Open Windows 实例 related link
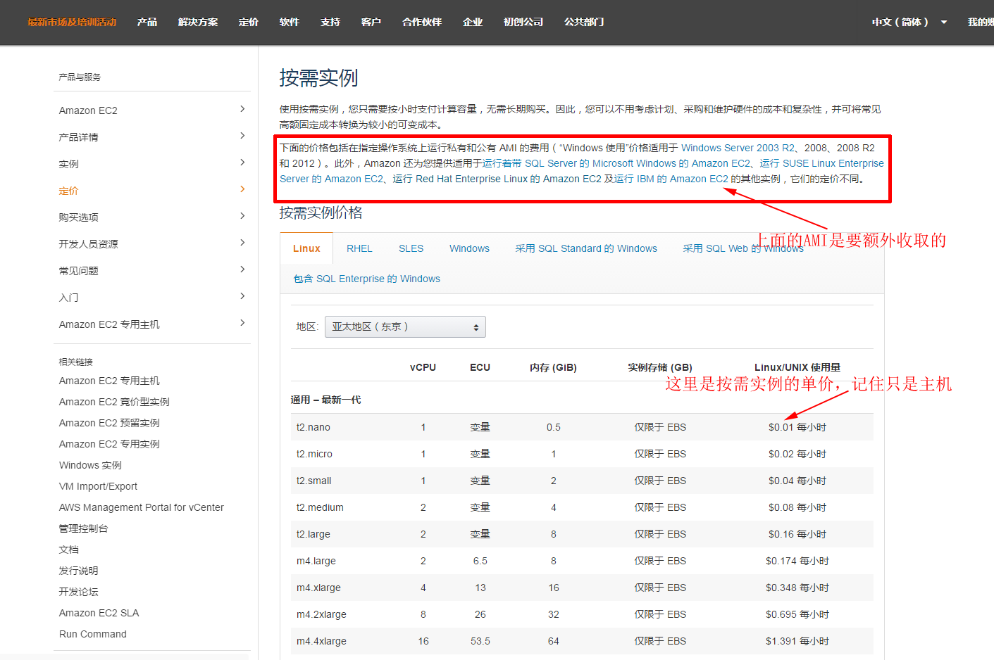The image size is (994, 660). click(90, 465)
